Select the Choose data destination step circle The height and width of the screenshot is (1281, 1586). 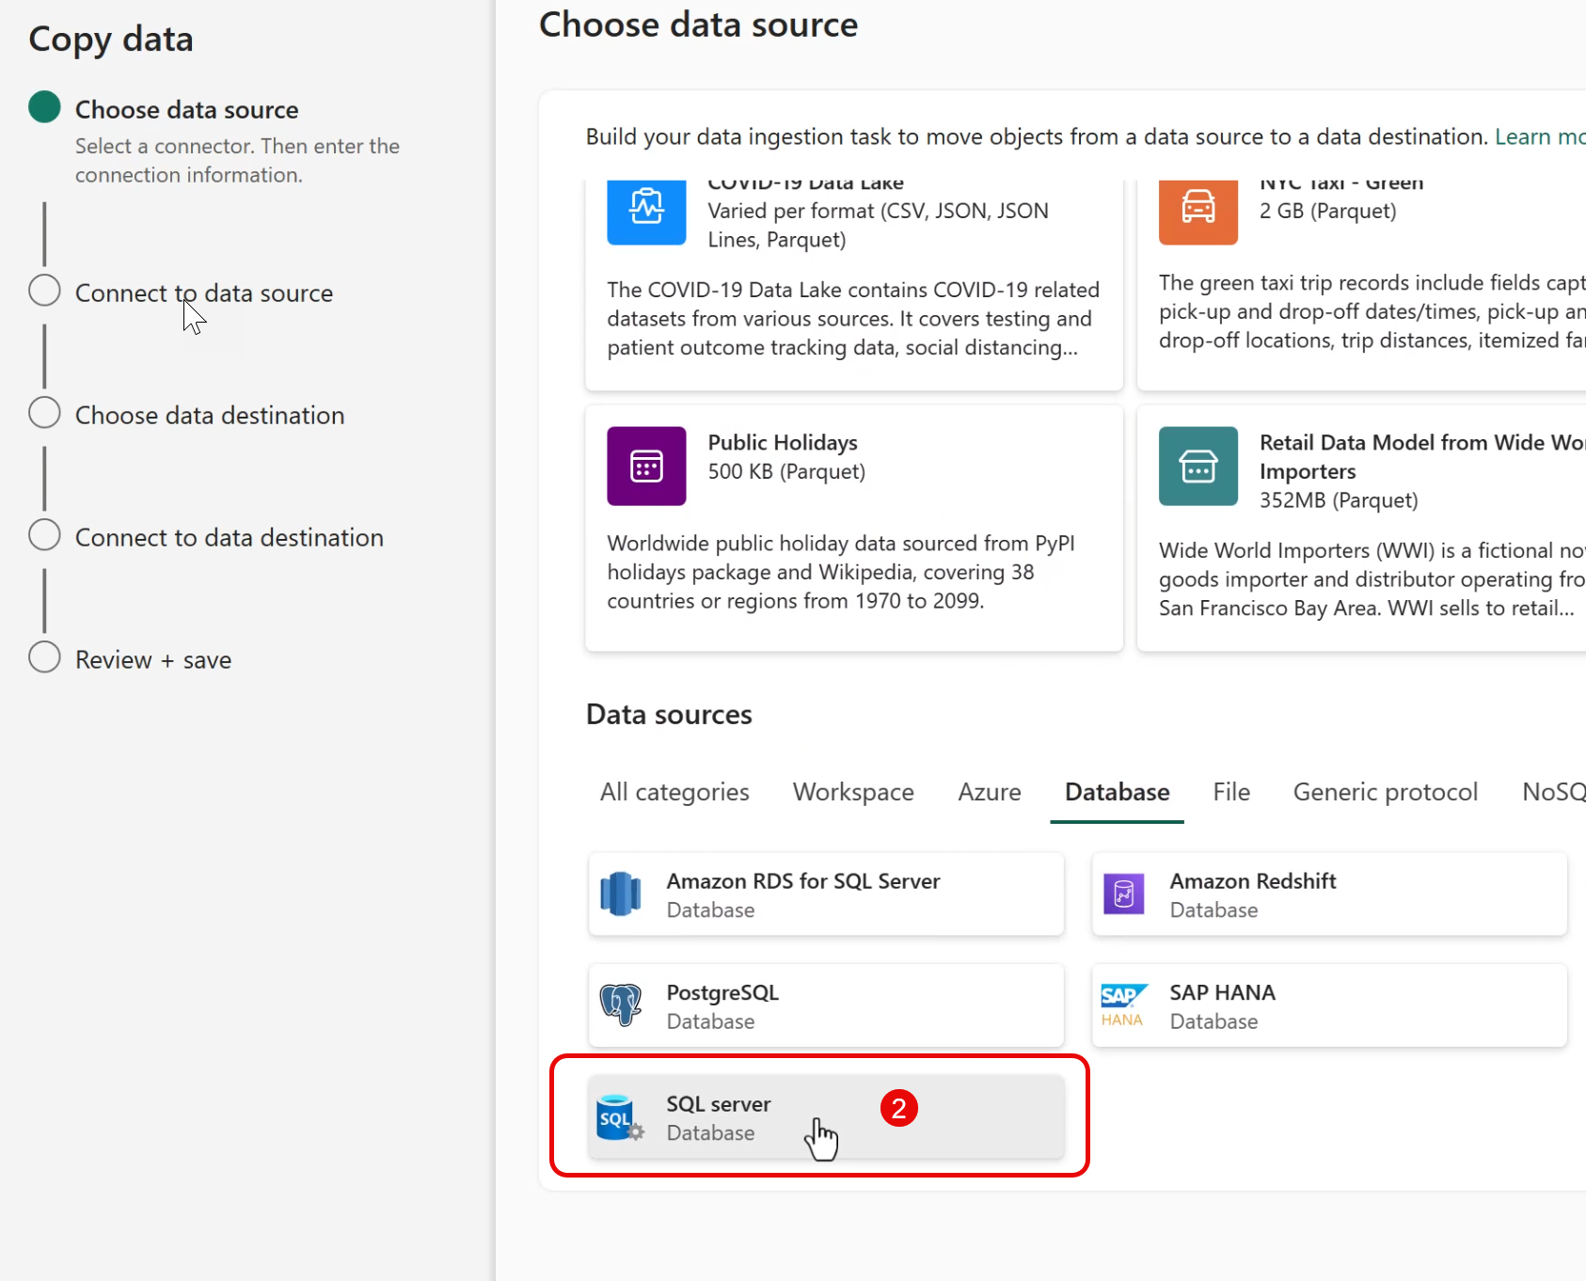coord(44,413)
